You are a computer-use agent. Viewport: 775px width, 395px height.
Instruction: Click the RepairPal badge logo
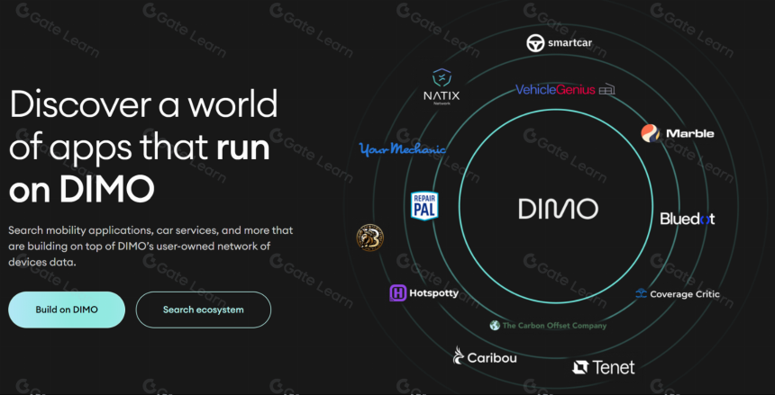[x=424, y=206]
